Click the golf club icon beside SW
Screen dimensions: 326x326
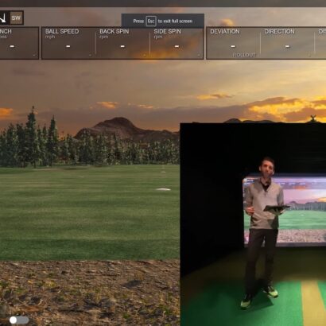[3, 18]
